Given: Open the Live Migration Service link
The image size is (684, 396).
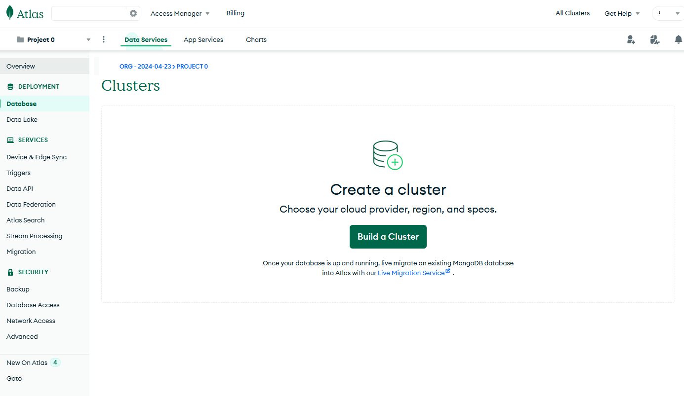Looking at the screenshot, I should 411,273.
